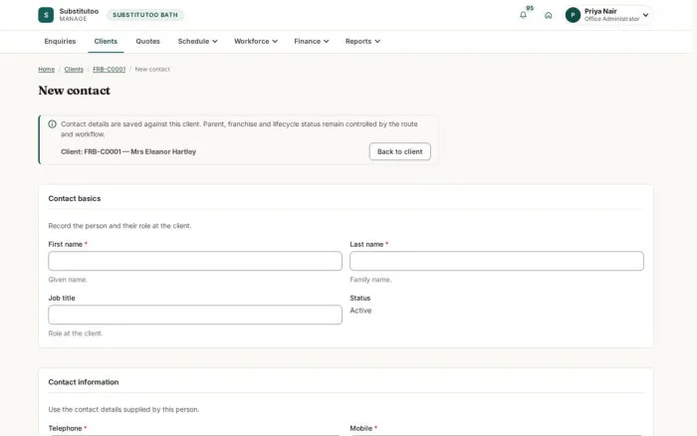Click the 'Contact basics' section heading
The height and width of the screenshot is (436, 697).
point(75,199)
